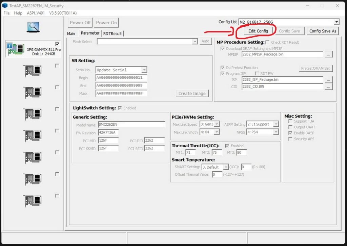Image resolution: width=347 pixels, height=246 pixels.
Task: Click the magnifier drive scan icon
Action: click(33, 27)
